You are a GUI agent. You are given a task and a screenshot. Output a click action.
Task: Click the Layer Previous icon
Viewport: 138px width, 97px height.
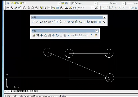tap(67, 3)
